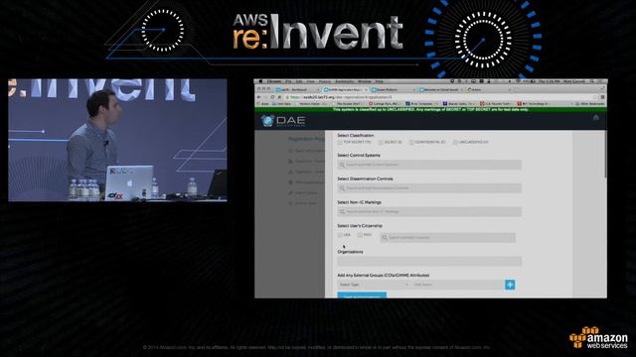Check the USA citizenship box

point(340,235)
